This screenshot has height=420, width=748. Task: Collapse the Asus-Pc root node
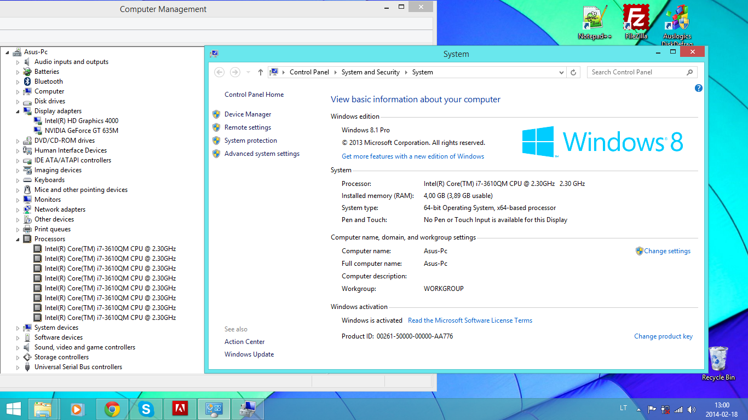pos(7,52)
